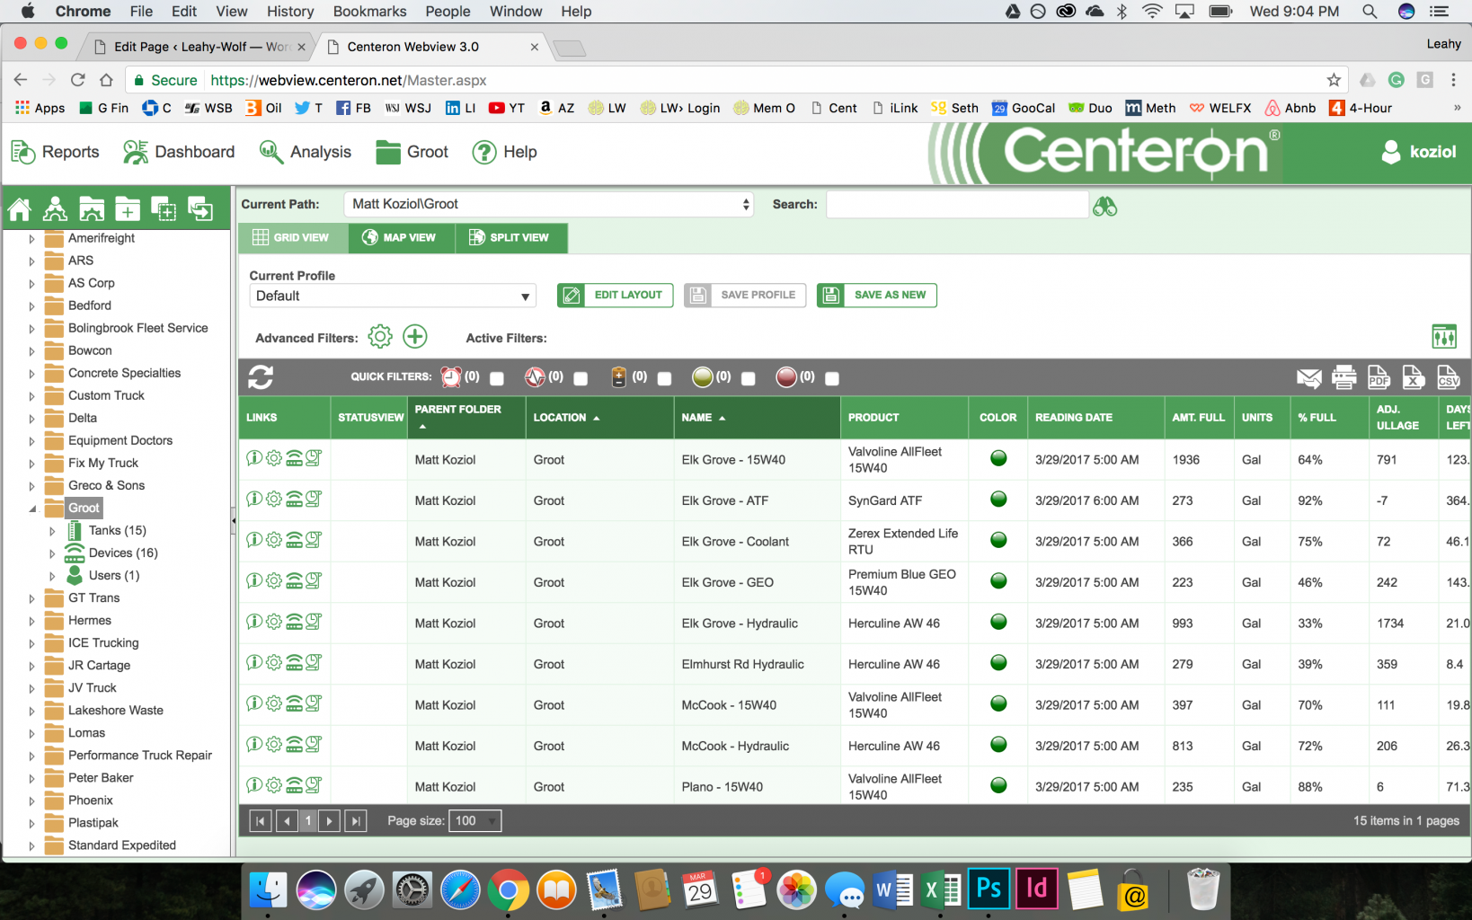This screenshot has width=1472, height=920.
Task: Open Chrome's History menu
Action: (x=290, y=11)
